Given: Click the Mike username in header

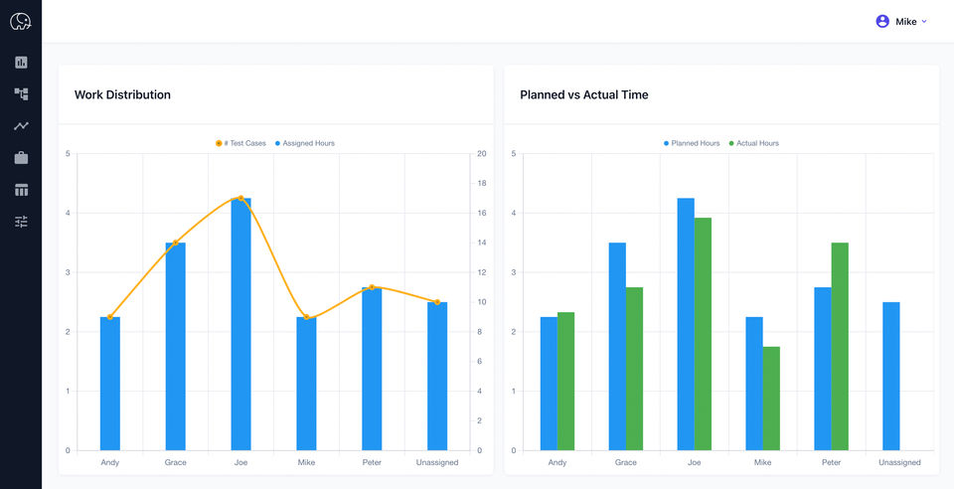Looking at the screenshot, I should point(906,22).
